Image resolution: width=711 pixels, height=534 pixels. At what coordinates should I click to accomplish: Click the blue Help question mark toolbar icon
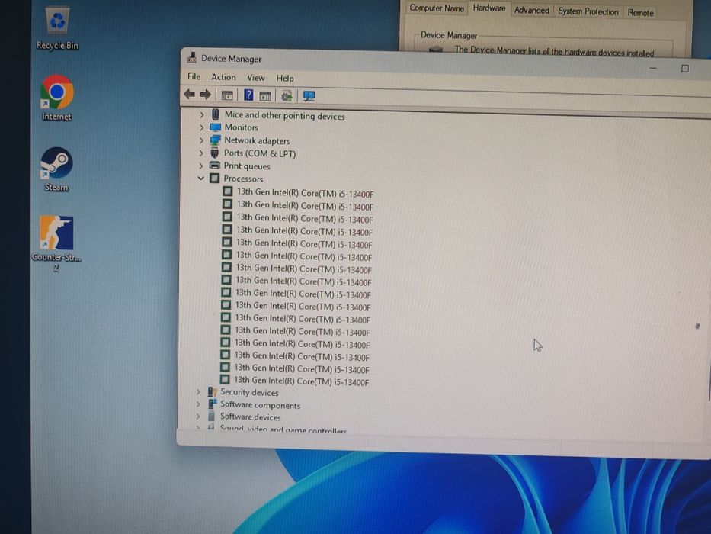point(248,95)
